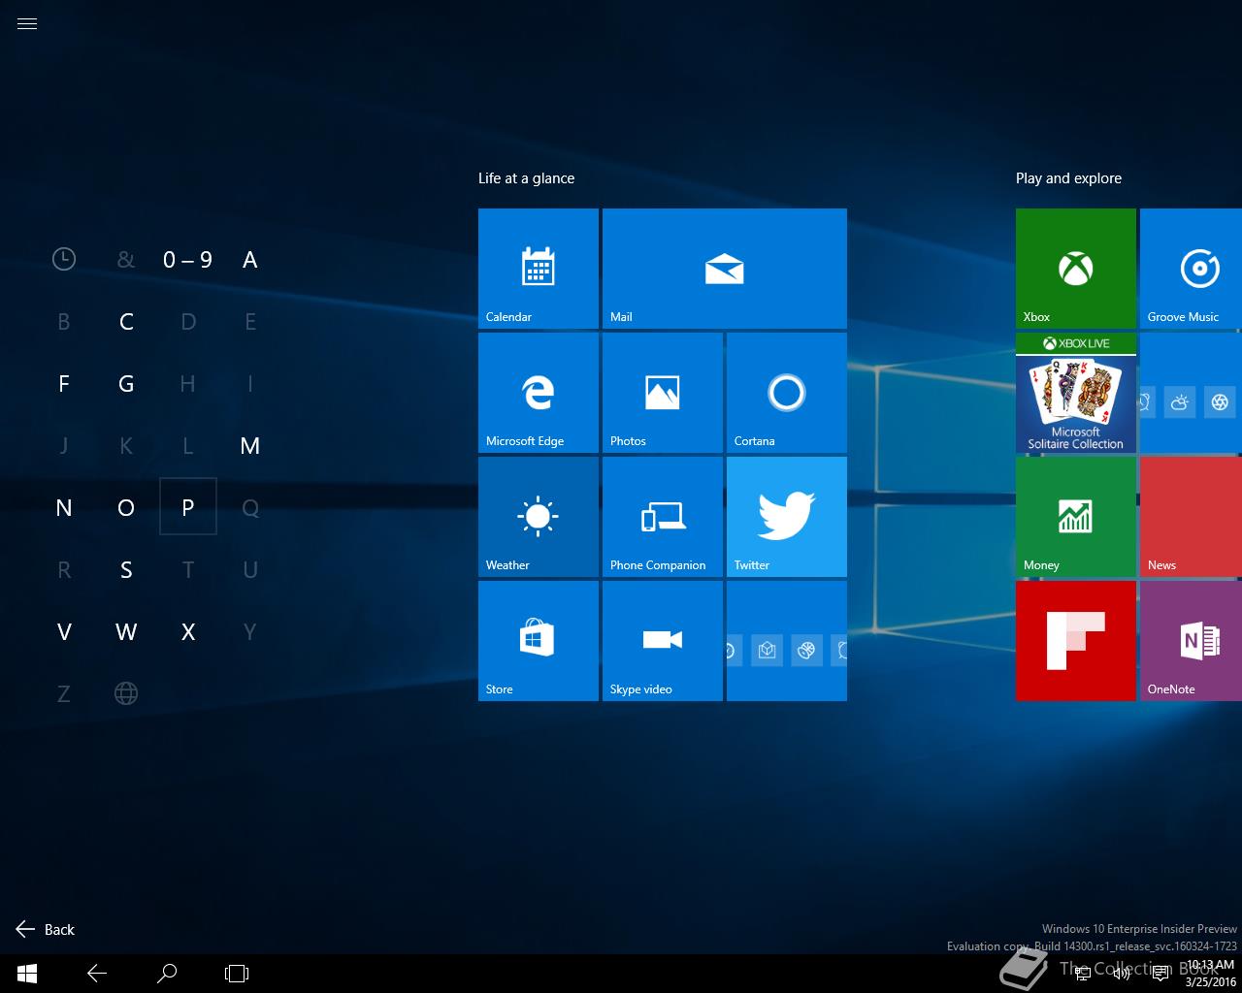
Task: Select the globe icon in letter grid
Action: coord(126,693)
